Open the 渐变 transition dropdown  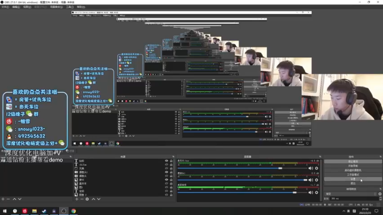[351, 194]
